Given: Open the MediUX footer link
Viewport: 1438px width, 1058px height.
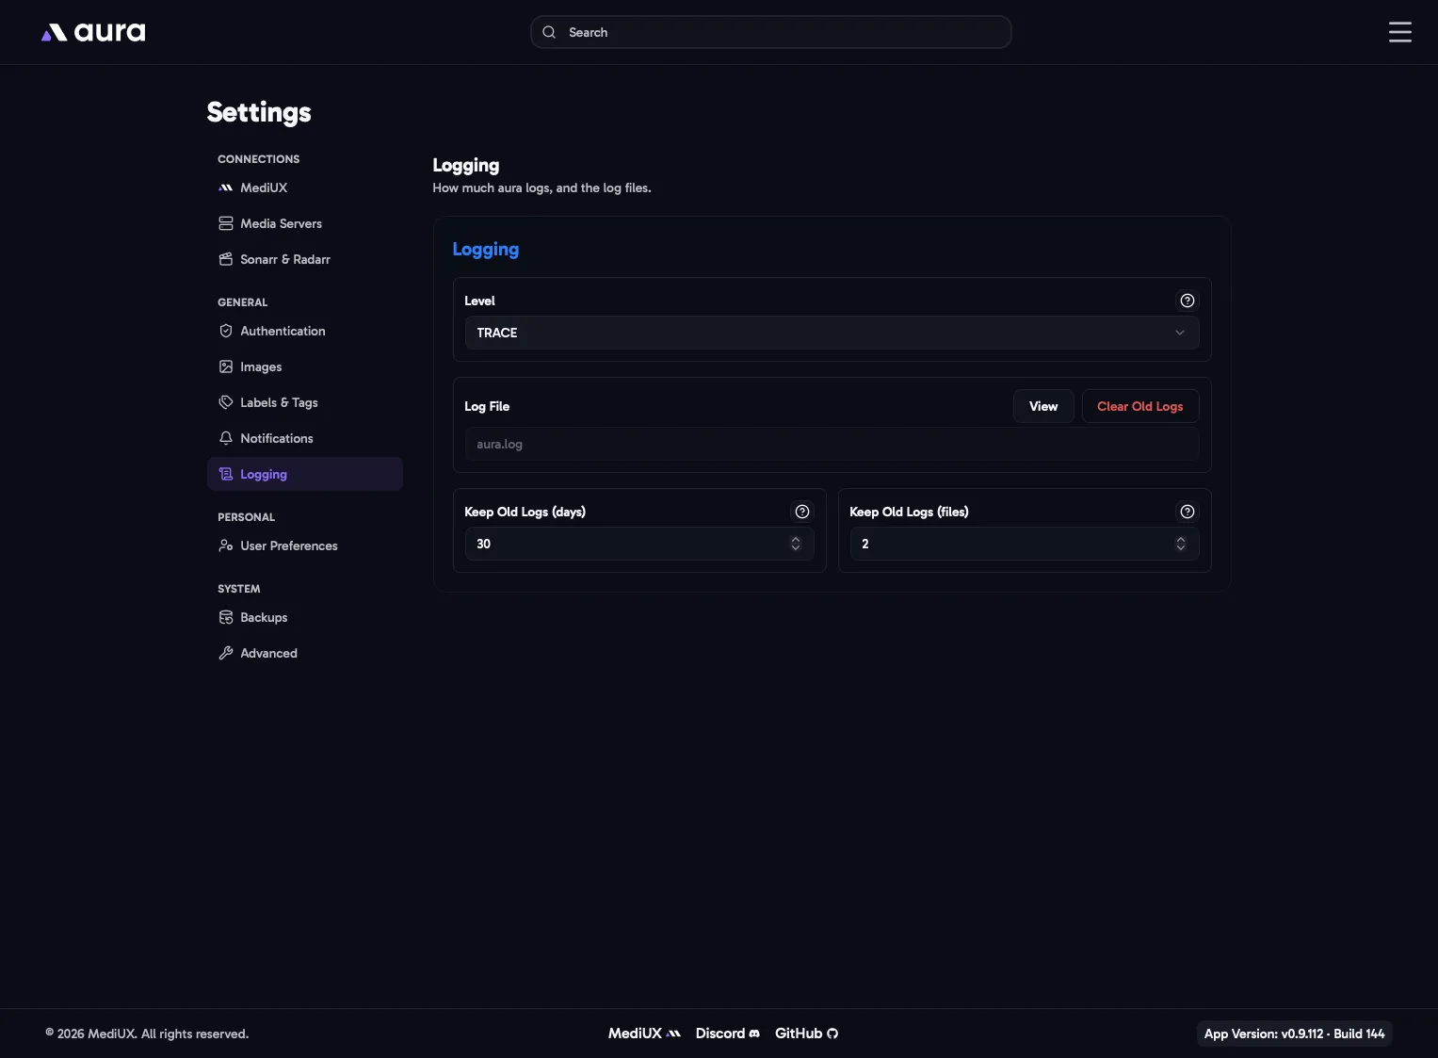Looking at the screenshot, I should pyautogui.click(x=644, y=1034).
